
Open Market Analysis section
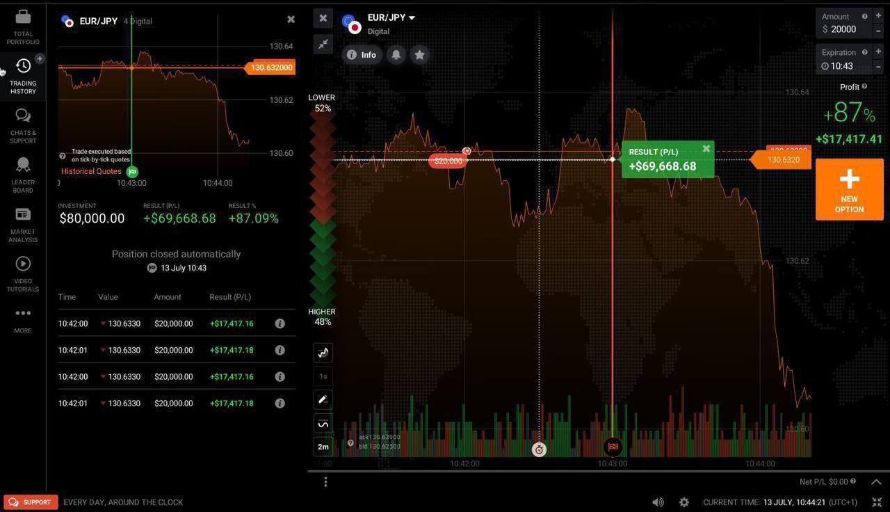[23, 224]
